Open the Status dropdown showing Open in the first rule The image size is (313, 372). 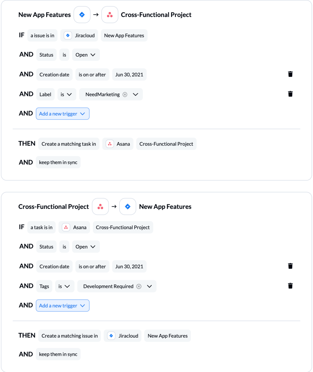click(86, 55)
